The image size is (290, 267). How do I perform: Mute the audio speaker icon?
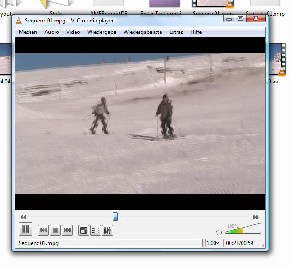[x=219, y=233]
